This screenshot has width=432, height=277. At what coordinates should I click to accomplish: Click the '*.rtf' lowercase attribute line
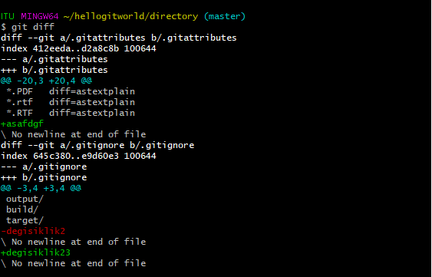pos(71,102)
